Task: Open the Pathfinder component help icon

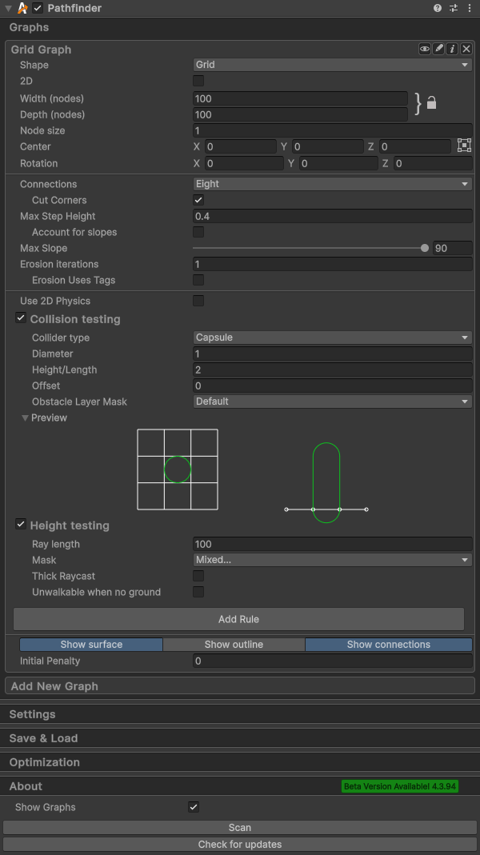Action: 438,8
